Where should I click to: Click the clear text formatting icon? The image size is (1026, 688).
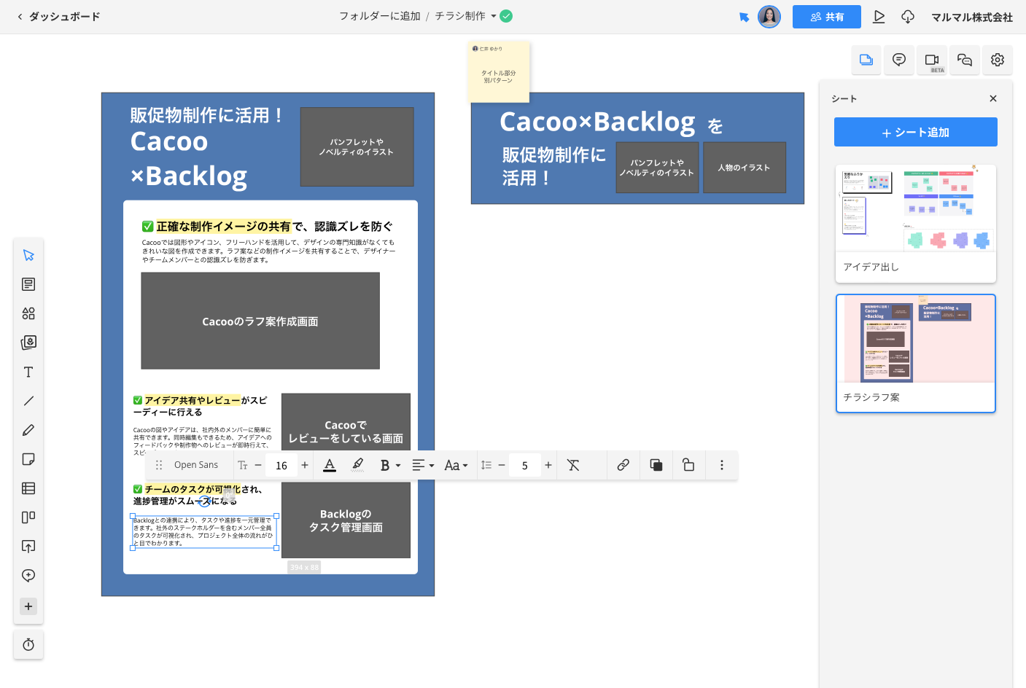click(573, 465)
